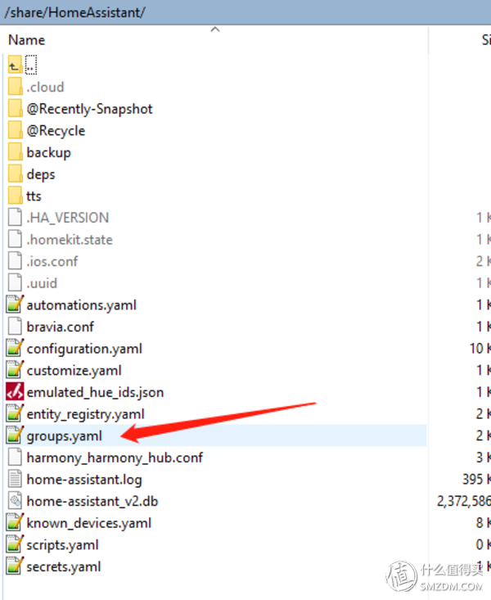
Task: Select the tts folder name
Action: point(34,196)
